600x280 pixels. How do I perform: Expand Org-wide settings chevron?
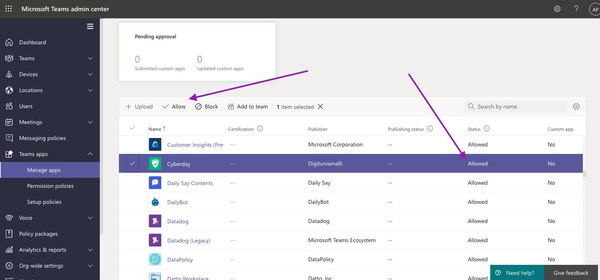pos(90,266)
